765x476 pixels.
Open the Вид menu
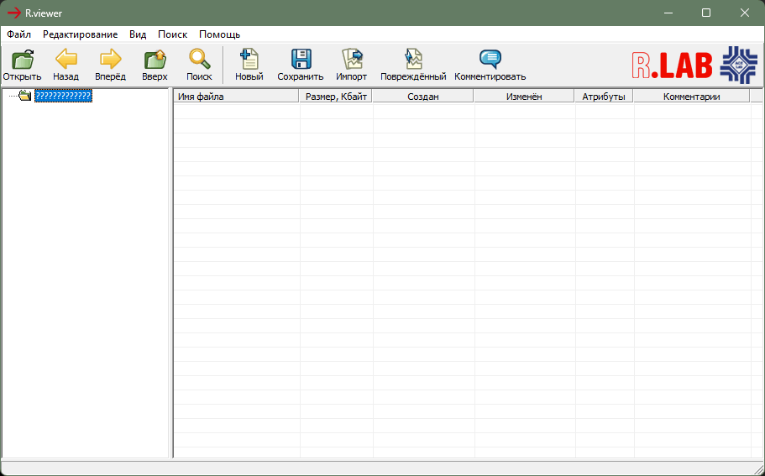coord(138,34)
